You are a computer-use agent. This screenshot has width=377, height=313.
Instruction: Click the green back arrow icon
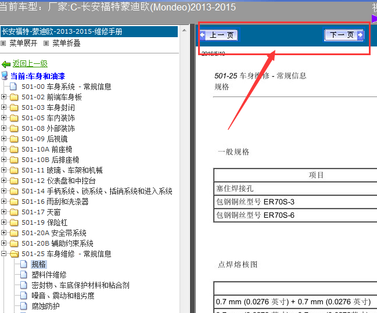tap(6, 64)
